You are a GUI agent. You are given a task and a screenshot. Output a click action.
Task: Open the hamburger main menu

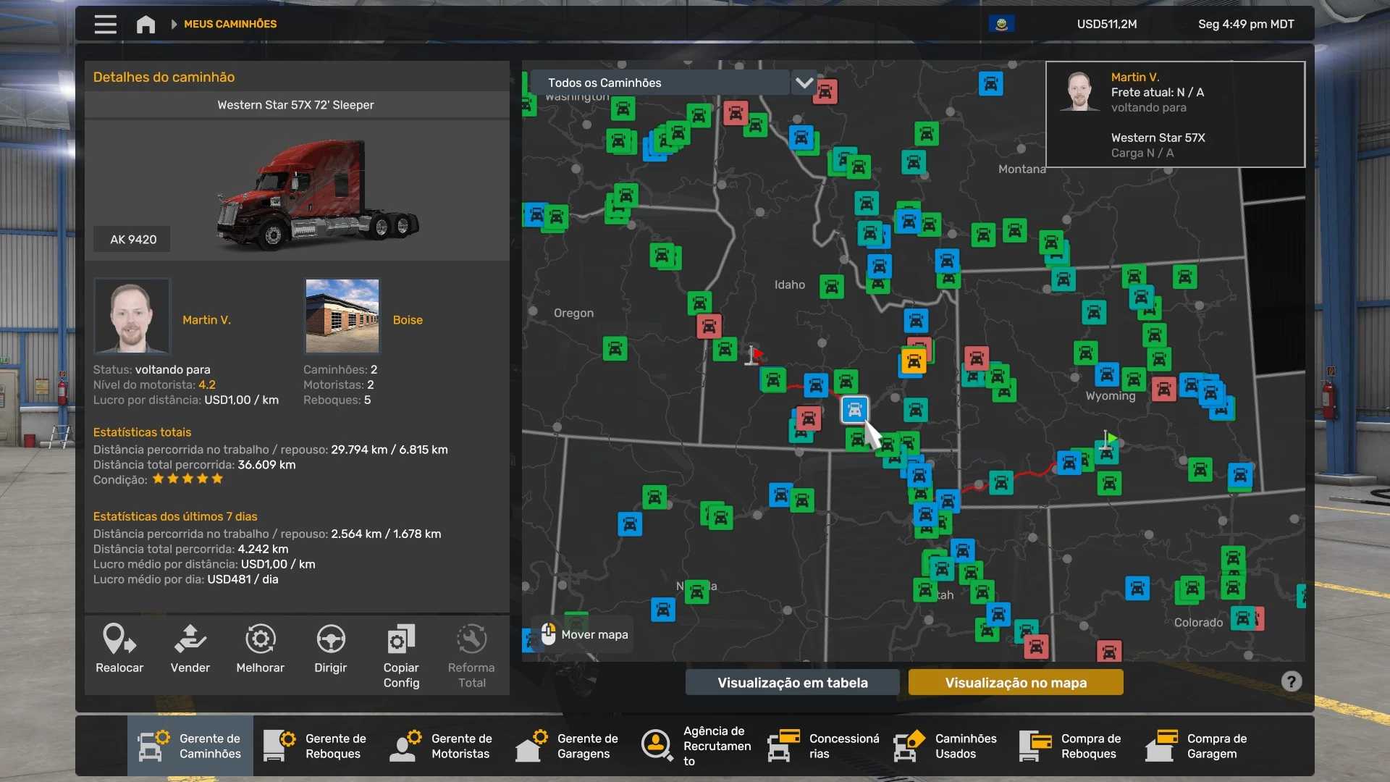(105, 24)
